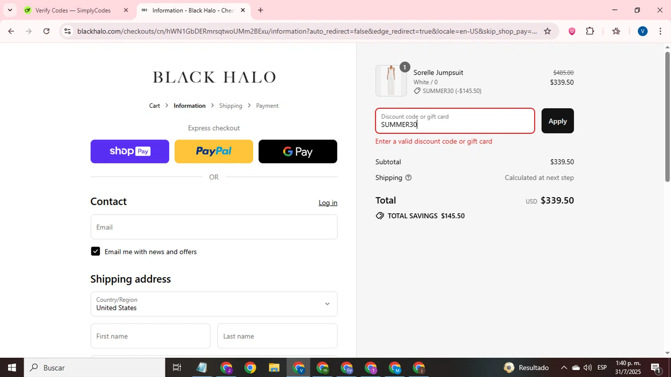Viewport: 671px width, 377px height.
Task: Pay with Shop Pay express checkout
Action: point(130,152)
